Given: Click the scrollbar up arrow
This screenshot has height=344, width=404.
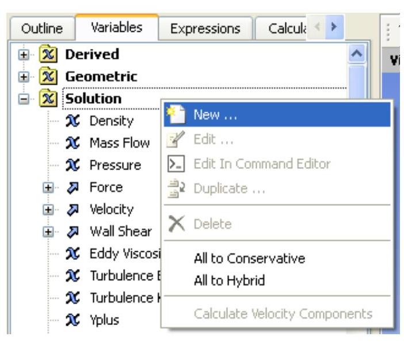Looking at the screenshot, I should click(x=356, y=55).
